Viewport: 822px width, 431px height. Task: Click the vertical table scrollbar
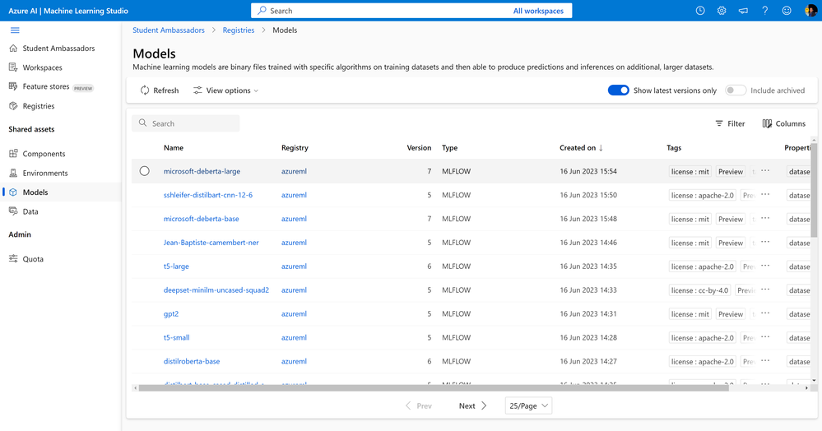[x=814, y=188]
